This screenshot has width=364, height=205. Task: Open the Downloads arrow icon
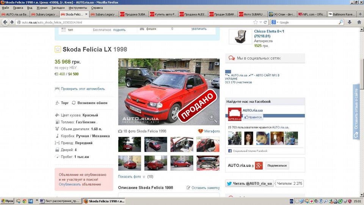coord(349,22)
